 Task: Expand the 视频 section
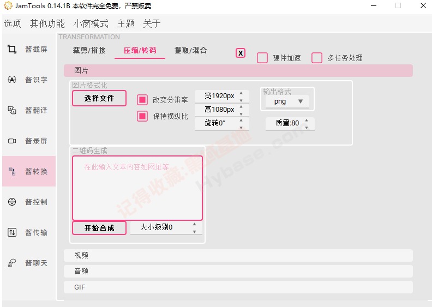(238, 256)
